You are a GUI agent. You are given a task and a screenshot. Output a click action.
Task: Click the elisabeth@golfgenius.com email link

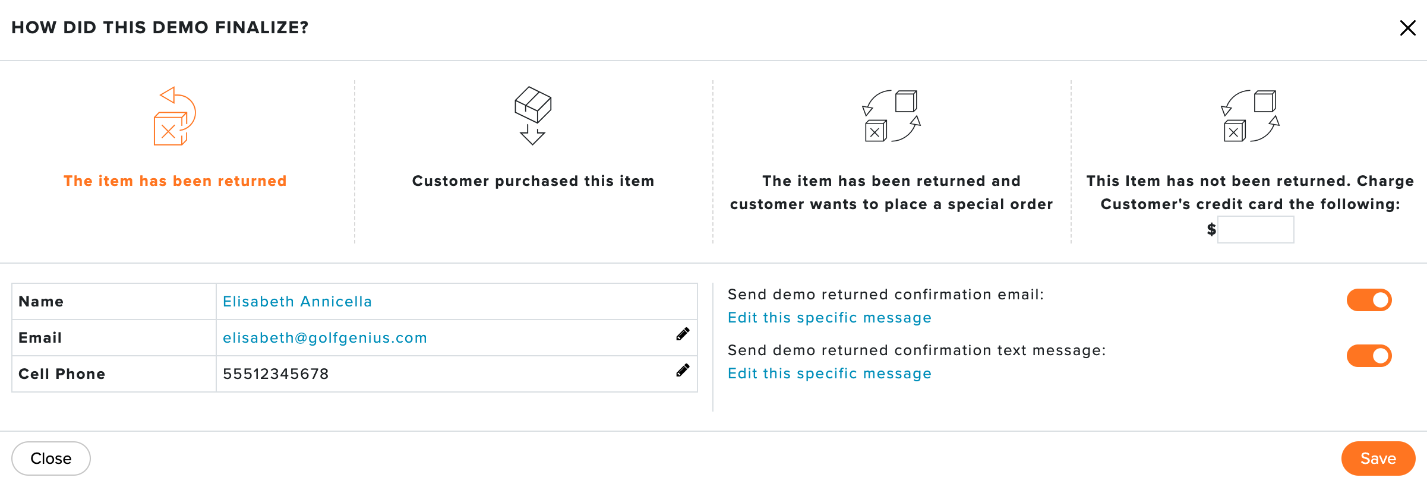pyautogui.click(x=325, y=338)
